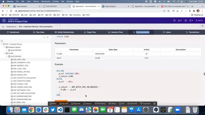Click Home in developer toolbar
Image resolution: width=205 pixels, height=115 pixels.
point(53,103)
